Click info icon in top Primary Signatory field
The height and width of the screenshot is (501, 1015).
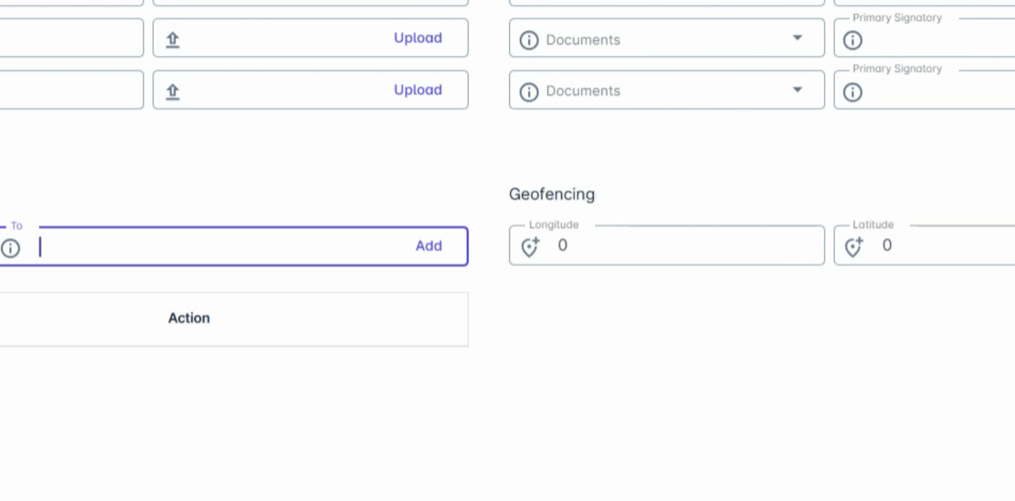click(852, 40)
